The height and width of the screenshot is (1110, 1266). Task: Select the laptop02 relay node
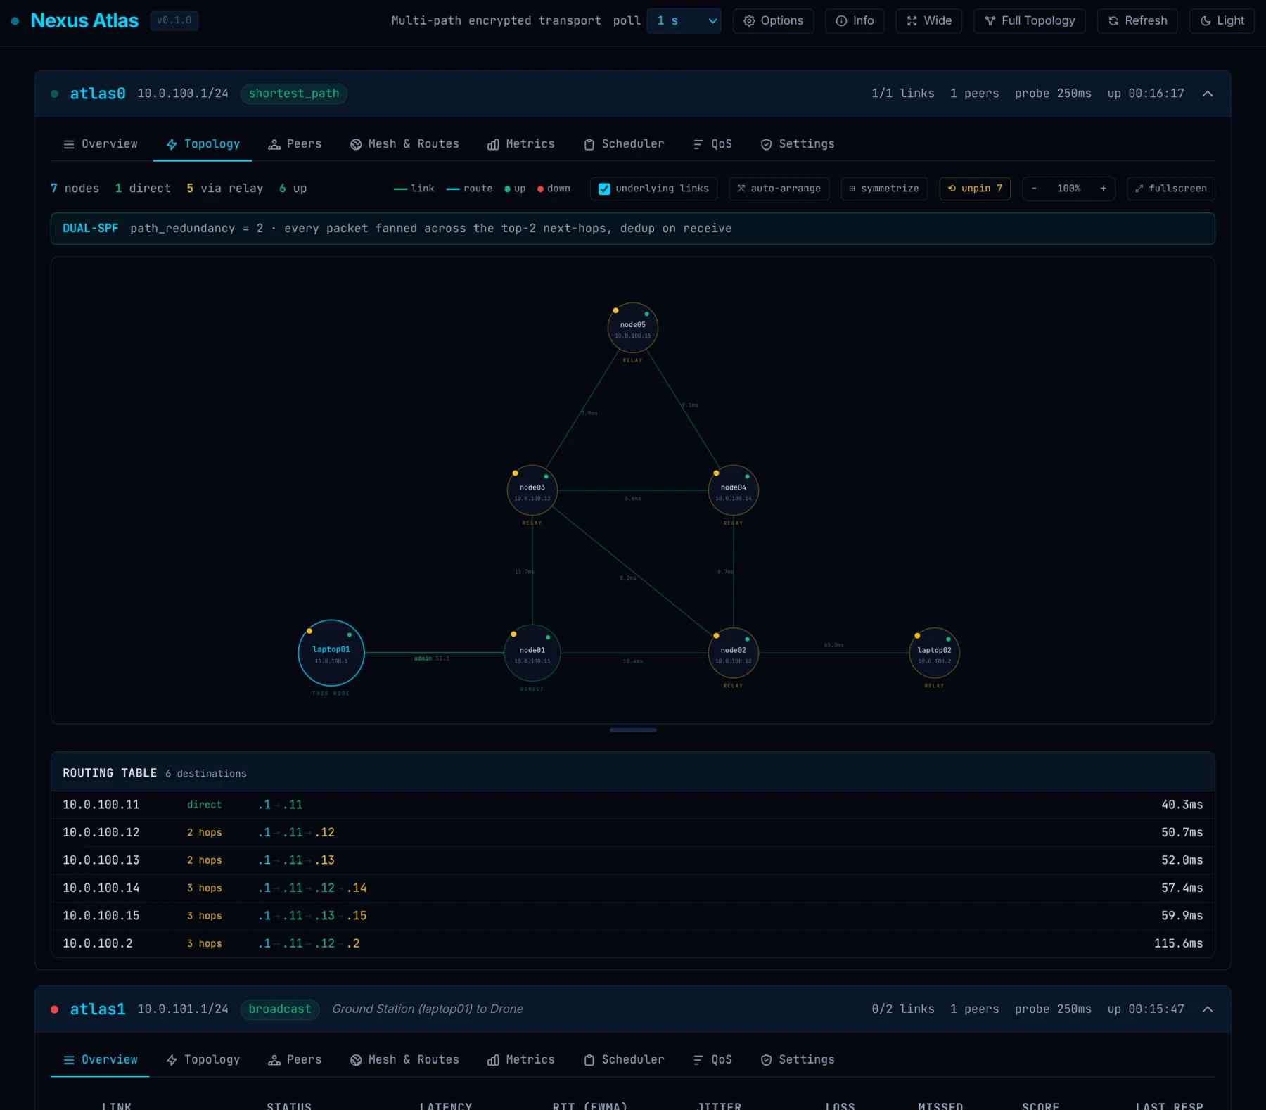coord(935,653)
